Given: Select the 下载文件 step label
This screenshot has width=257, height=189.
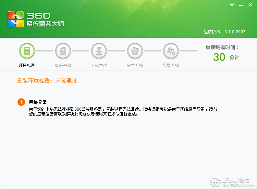Looking at the screenshot, I should pyautogui.click(x=99, y=66).
